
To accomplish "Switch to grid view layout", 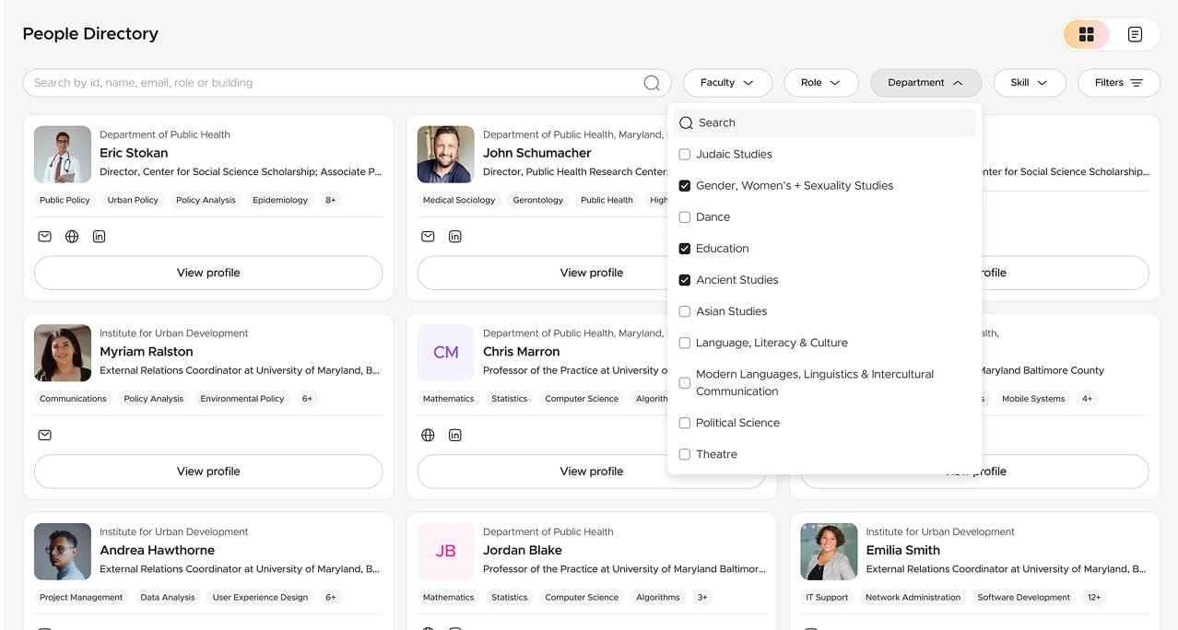I will [1087, 34].
